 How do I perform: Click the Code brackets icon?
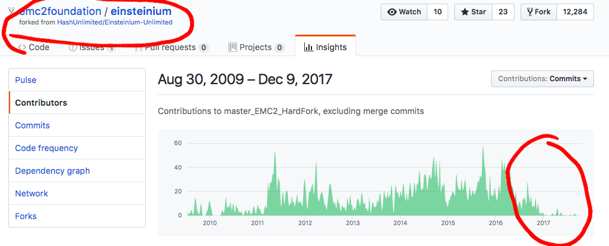pos(22,47)
